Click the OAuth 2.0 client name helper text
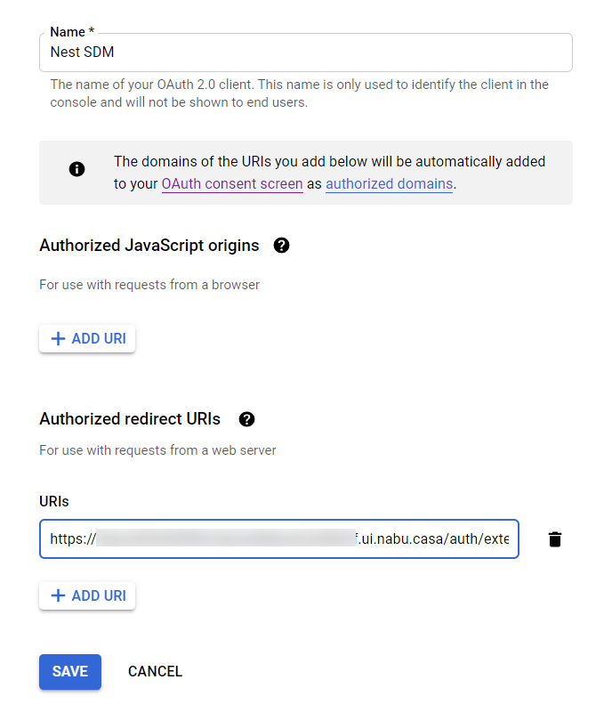 point(299,93)
